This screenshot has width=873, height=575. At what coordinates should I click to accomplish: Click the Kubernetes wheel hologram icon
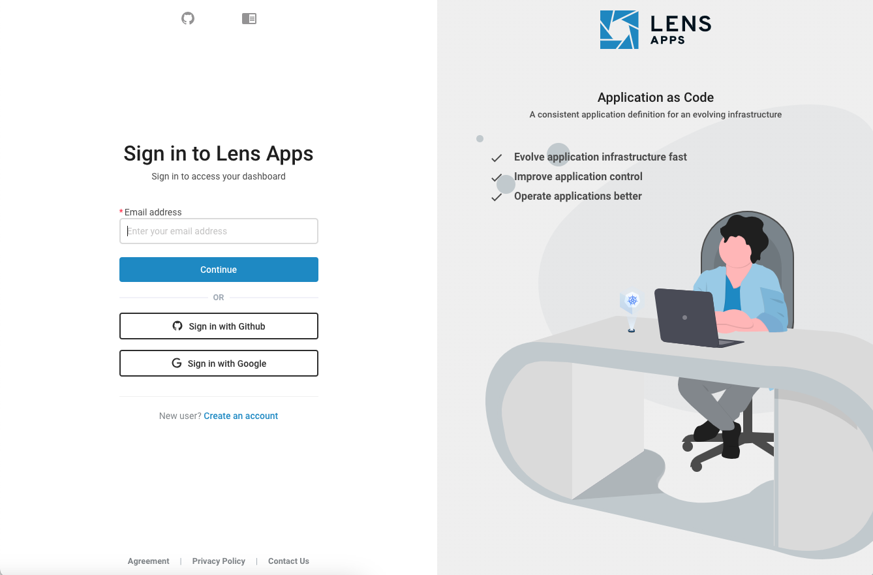[632, 301]
